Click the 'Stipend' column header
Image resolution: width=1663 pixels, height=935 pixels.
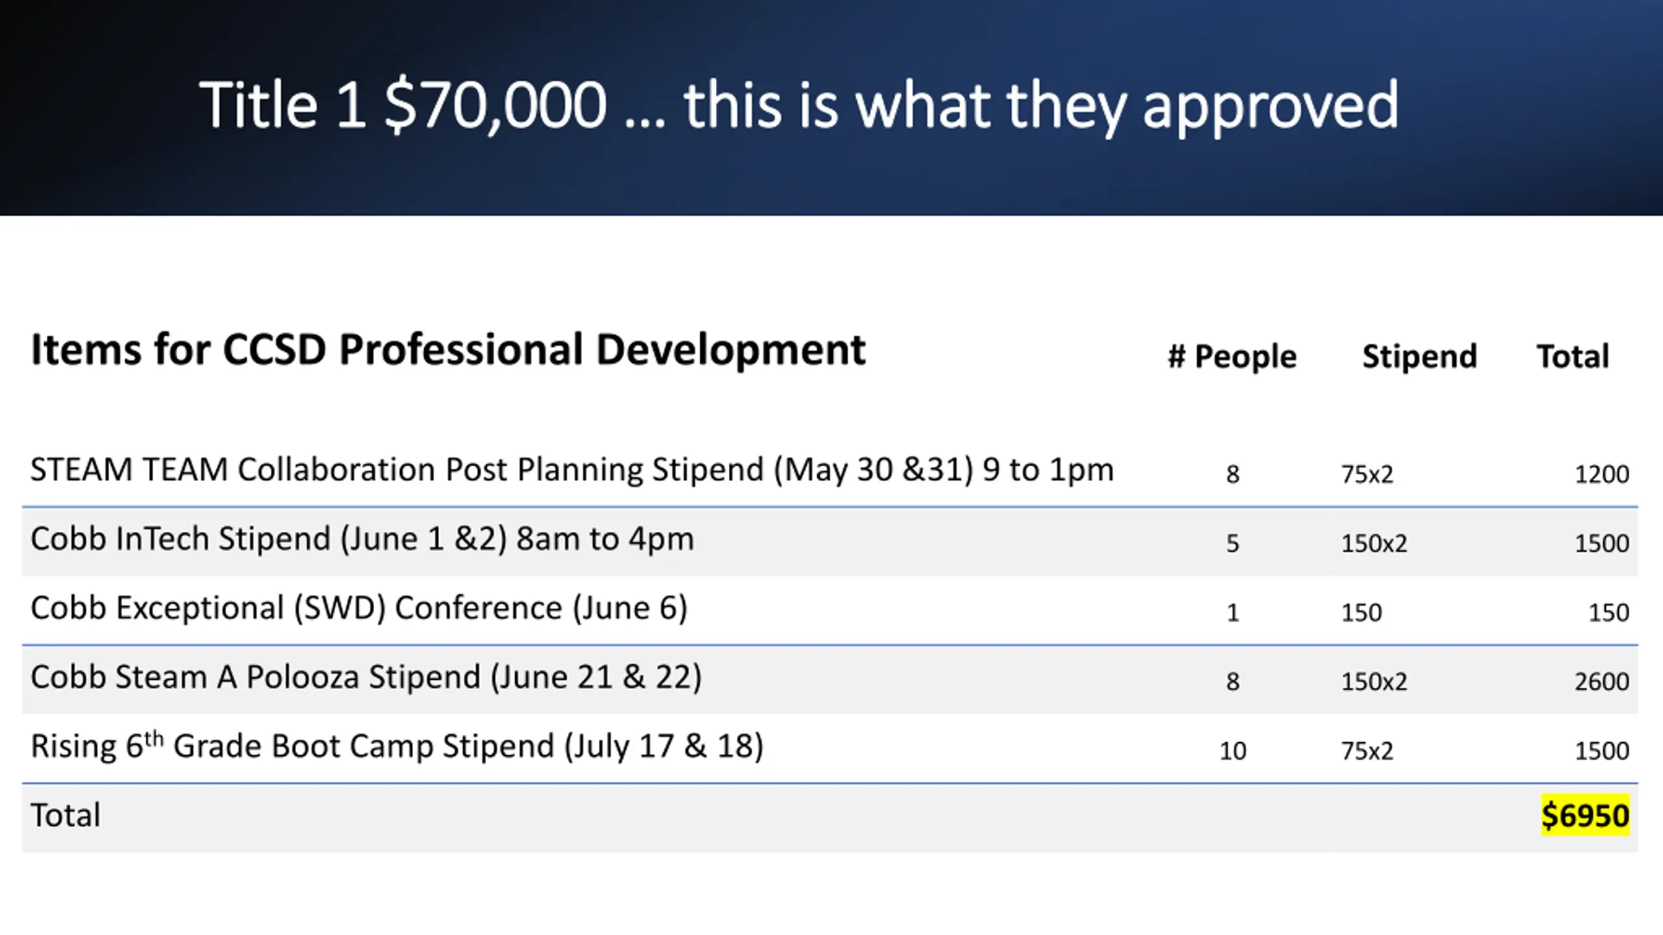coord(1419,356)
